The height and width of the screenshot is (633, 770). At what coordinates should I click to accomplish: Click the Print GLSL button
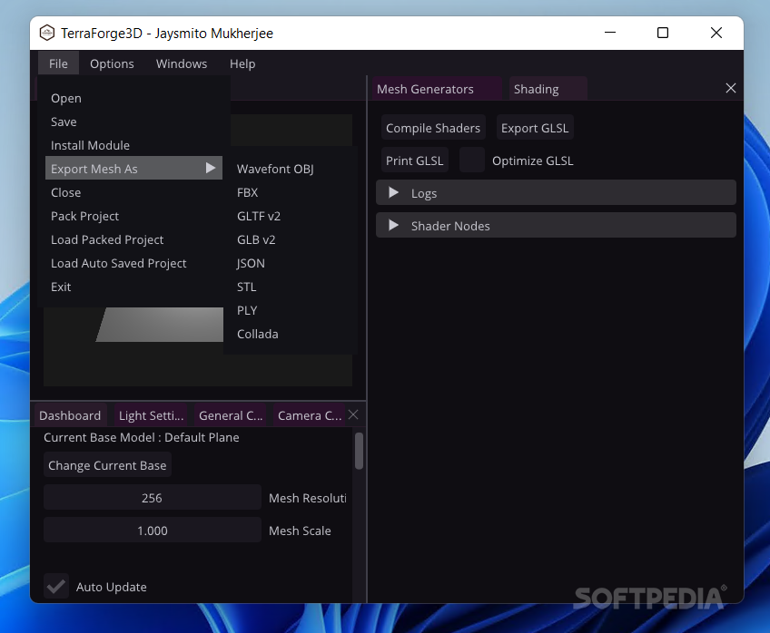414,161
